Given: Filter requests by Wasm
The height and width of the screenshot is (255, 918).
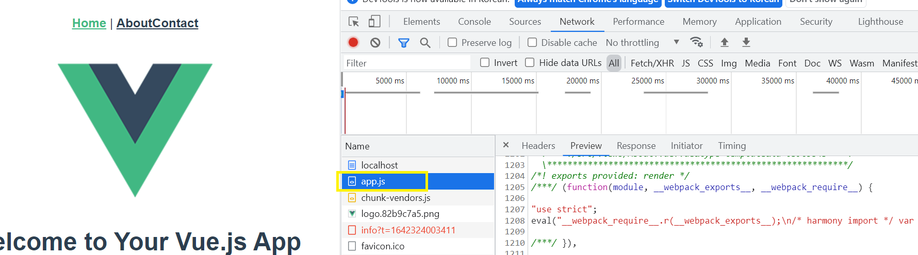Looking at the screenshot, I should coord(862,63).
